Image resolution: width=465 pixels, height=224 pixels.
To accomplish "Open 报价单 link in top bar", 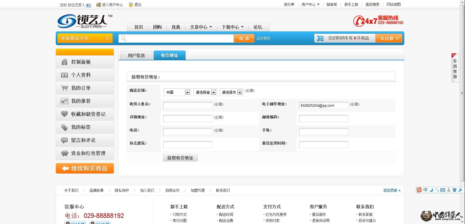I will point(289,4).
